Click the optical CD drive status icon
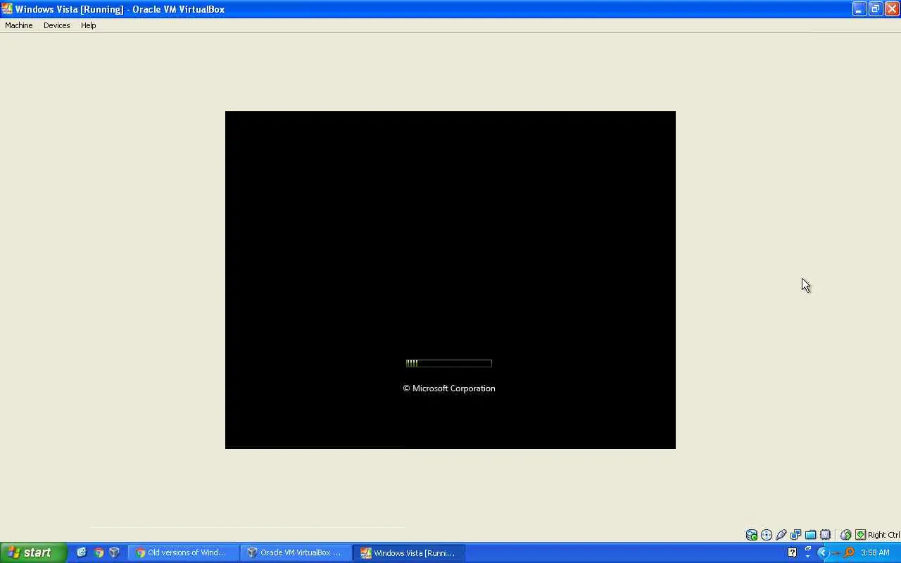Viewport: 901px width, 563px height. 767,535
